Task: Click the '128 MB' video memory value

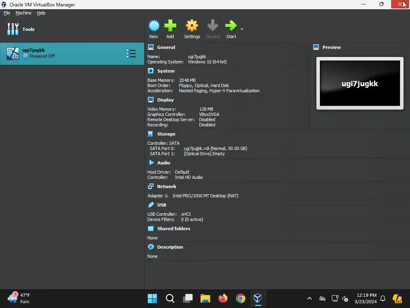Action: (x=206, y=109)
